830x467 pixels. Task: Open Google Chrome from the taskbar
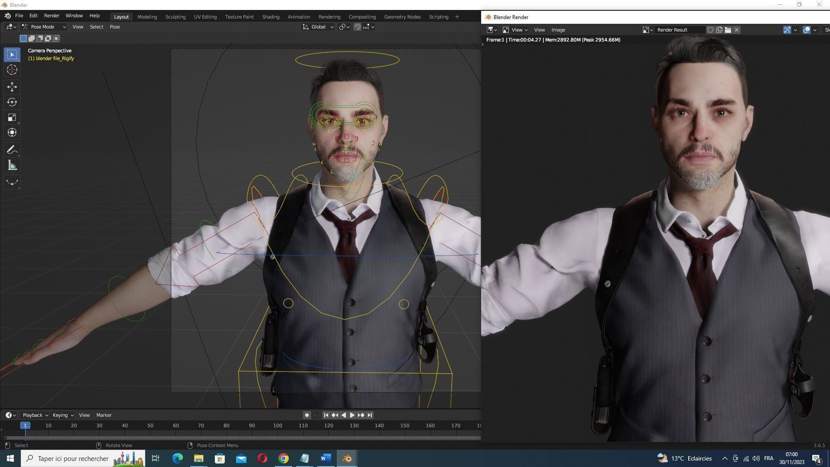(283, 458)
